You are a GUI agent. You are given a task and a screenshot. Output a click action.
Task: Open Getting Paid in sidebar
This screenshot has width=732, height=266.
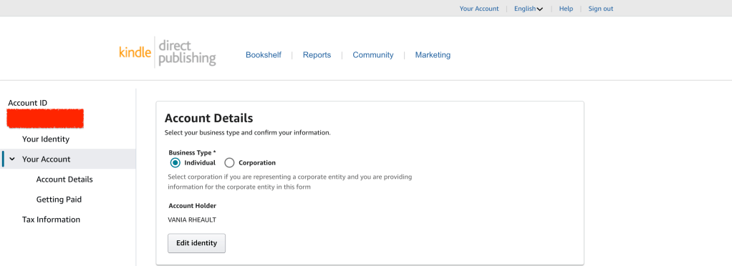pos(59,199)
